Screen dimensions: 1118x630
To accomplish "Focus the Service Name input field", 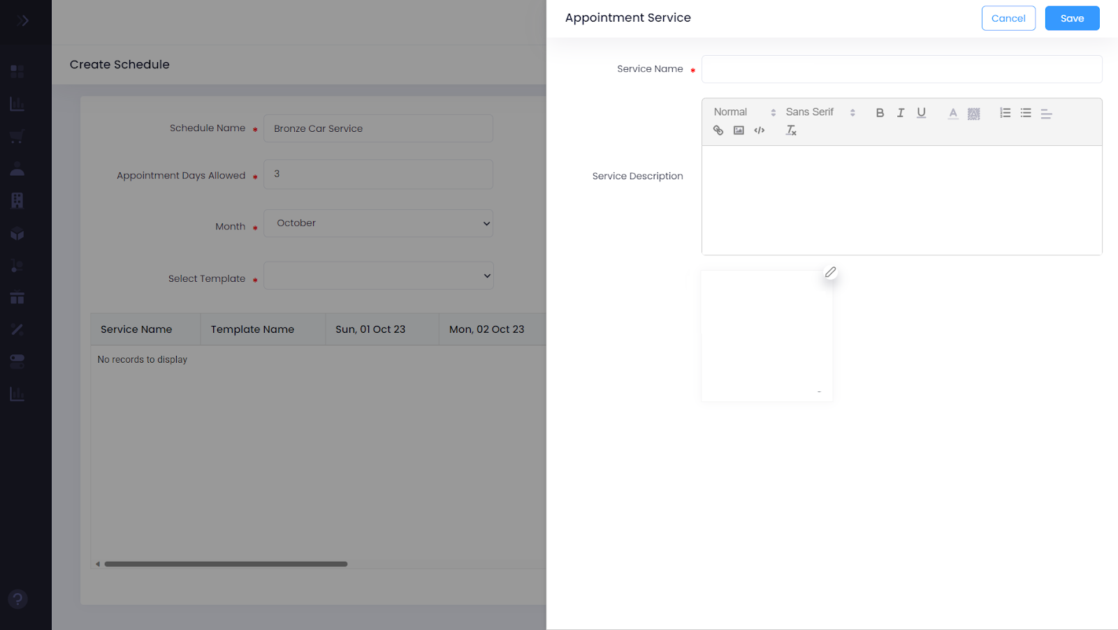I will tap(901, 69).
